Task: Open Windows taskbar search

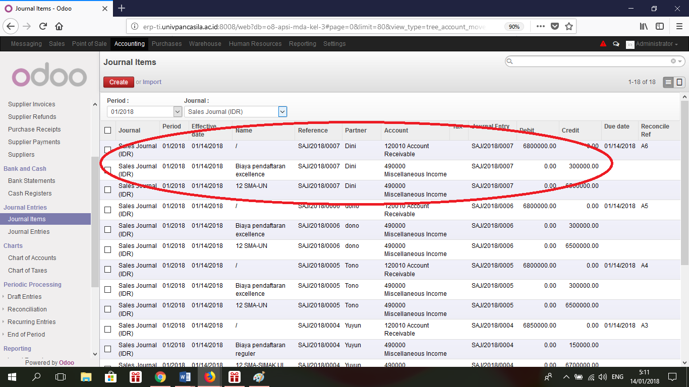Action: click(36, 377)
